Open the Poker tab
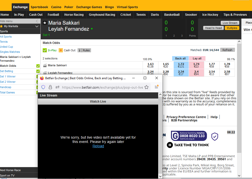This screenshot has height=179, width=252. pos(69,7)
